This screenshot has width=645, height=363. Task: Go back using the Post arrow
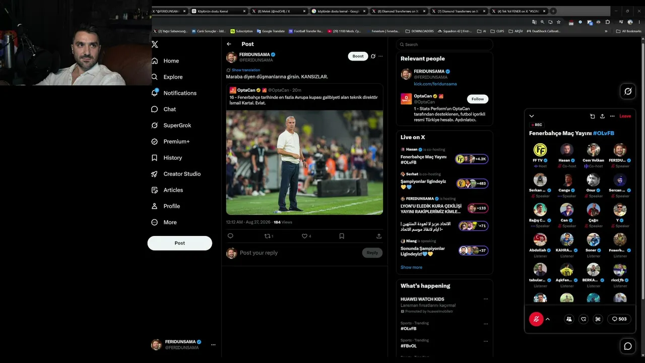(229, 44)
